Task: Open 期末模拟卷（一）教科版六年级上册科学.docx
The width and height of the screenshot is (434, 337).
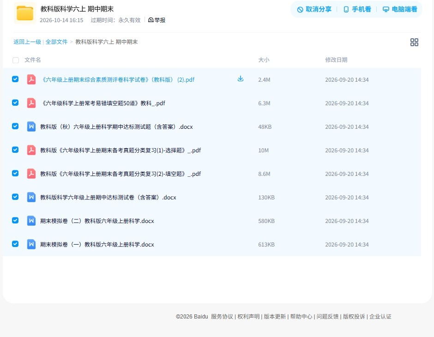Action: 97,244
